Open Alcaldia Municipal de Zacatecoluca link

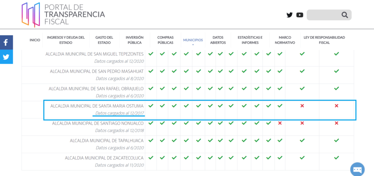point(104,158)
